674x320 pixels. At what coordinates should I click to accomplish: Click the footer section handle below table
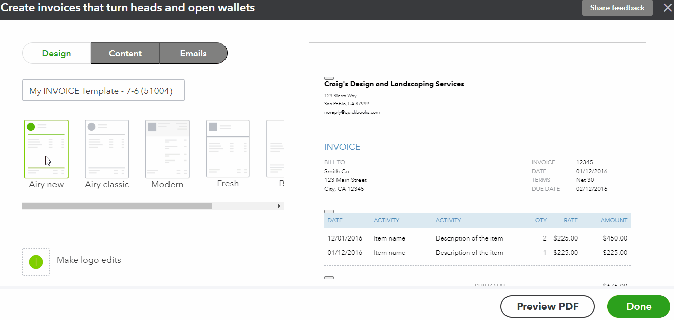coord(329,278)
